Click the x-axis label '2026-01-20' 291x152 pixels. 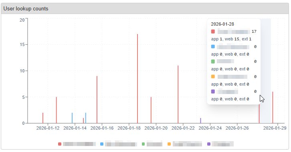point(156,128)
